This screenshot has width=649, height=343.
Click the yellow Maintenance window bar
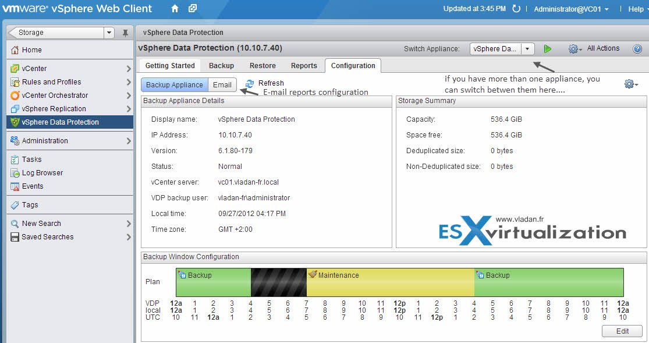coord(391,282)
